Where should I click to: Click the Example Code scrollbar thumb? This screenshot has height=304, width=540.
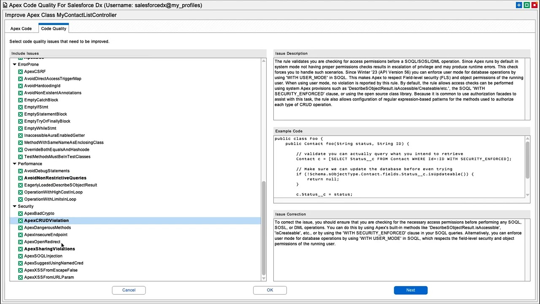tap(527, 160)
